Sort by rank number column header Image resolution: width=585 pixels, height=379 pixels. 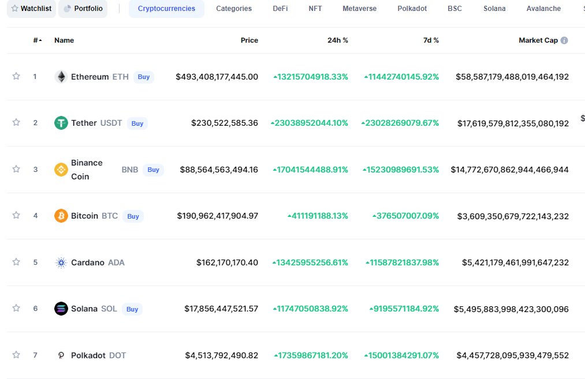pos(38,40)
